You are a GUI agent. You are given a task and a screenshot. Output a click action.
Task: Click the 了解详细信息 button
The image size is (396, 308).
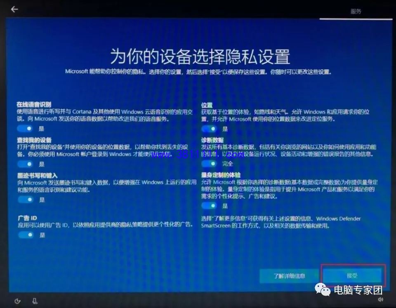tap(289, 276)
